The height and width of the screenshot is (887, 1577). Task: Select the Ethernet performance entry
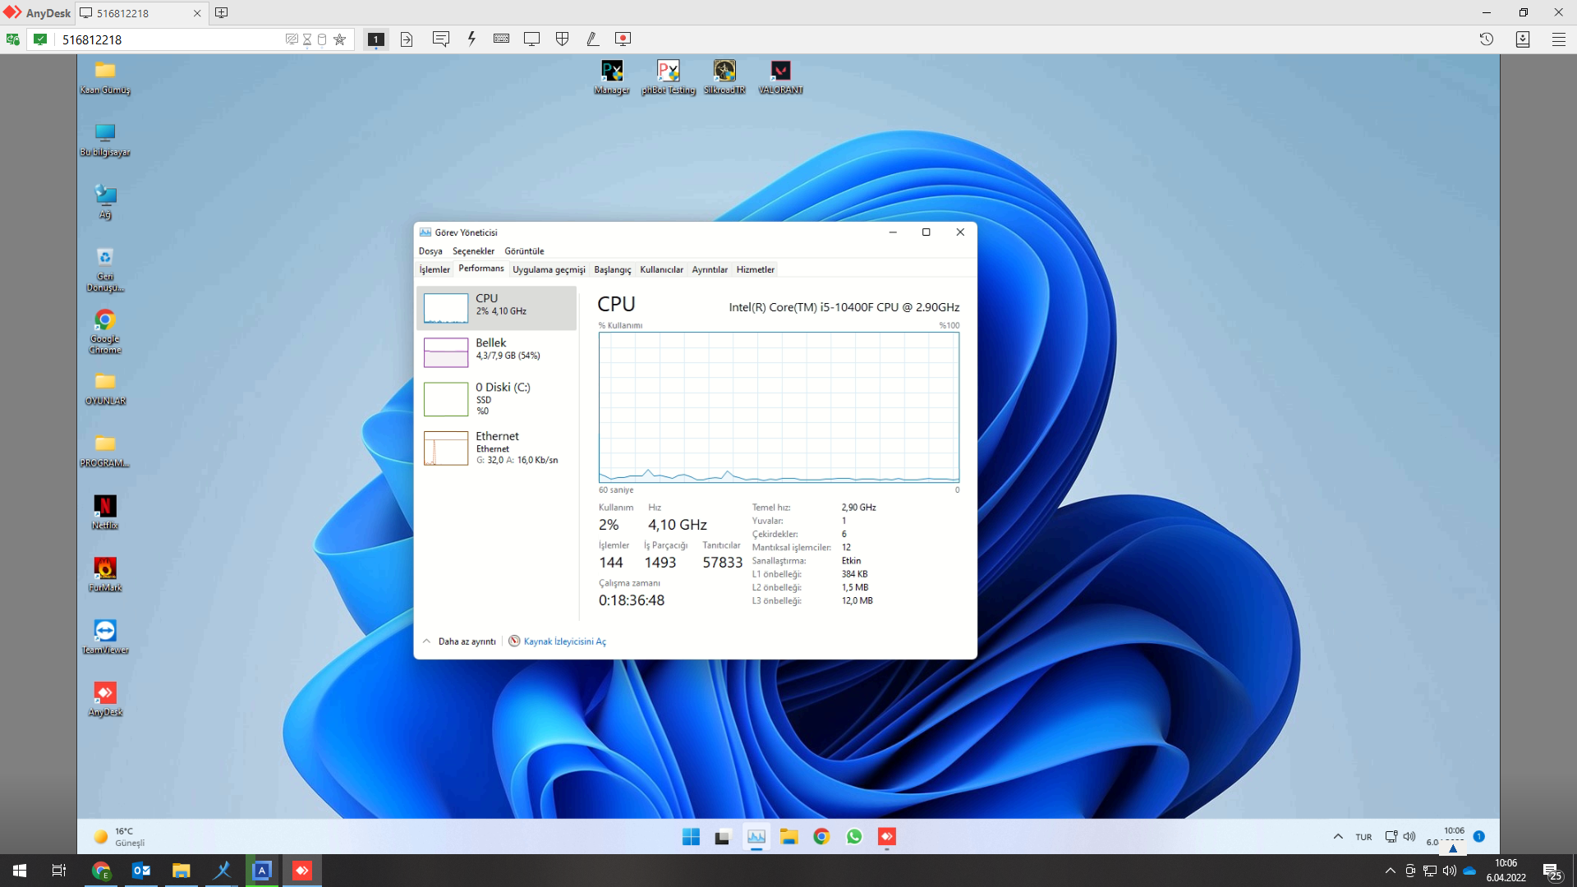pos(496,448)
